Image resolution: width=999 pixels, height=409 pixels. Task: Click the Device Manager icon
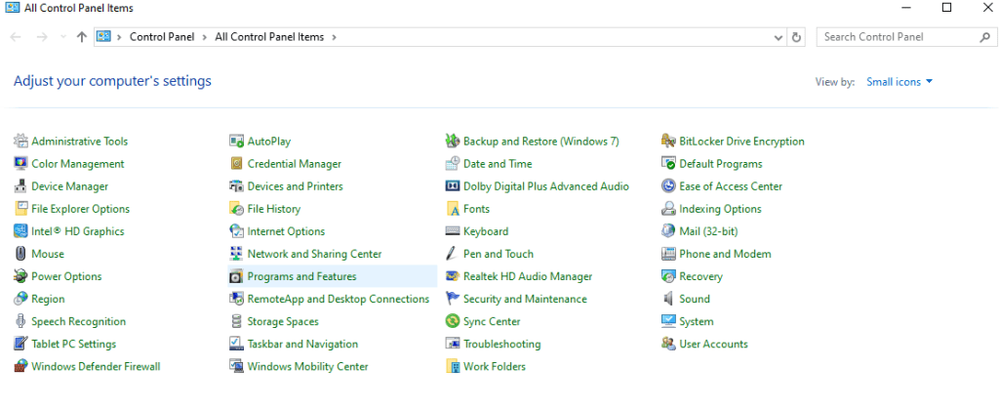click(21, 186)
